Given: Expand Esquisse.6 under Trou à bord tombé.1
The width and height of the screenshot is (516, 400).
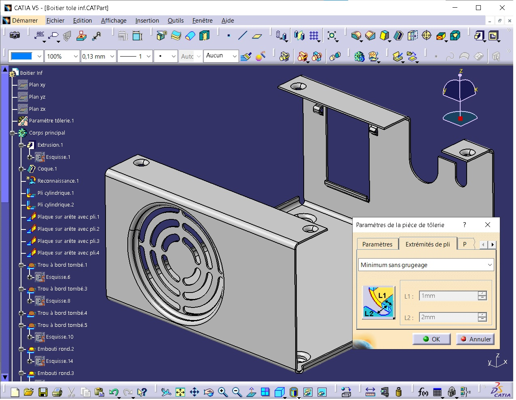Looking at the screenshot, I should click(30, 277).
